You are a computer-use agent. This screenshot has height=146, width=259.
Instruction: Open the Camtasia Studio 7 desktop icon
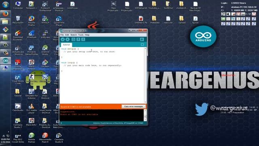click(18, 123)
